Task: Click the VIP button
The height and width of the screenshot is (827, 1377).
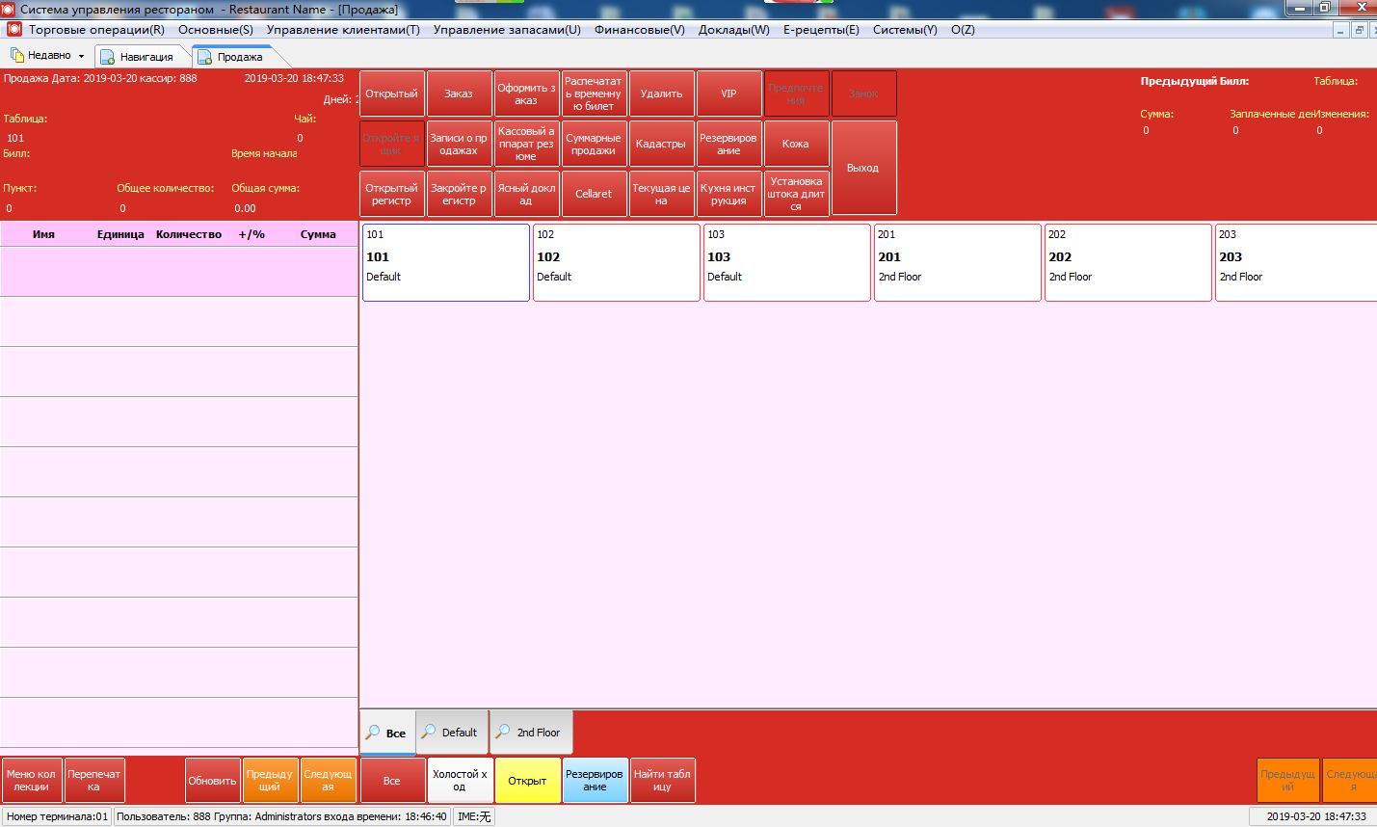Action: tap(728, 93)
